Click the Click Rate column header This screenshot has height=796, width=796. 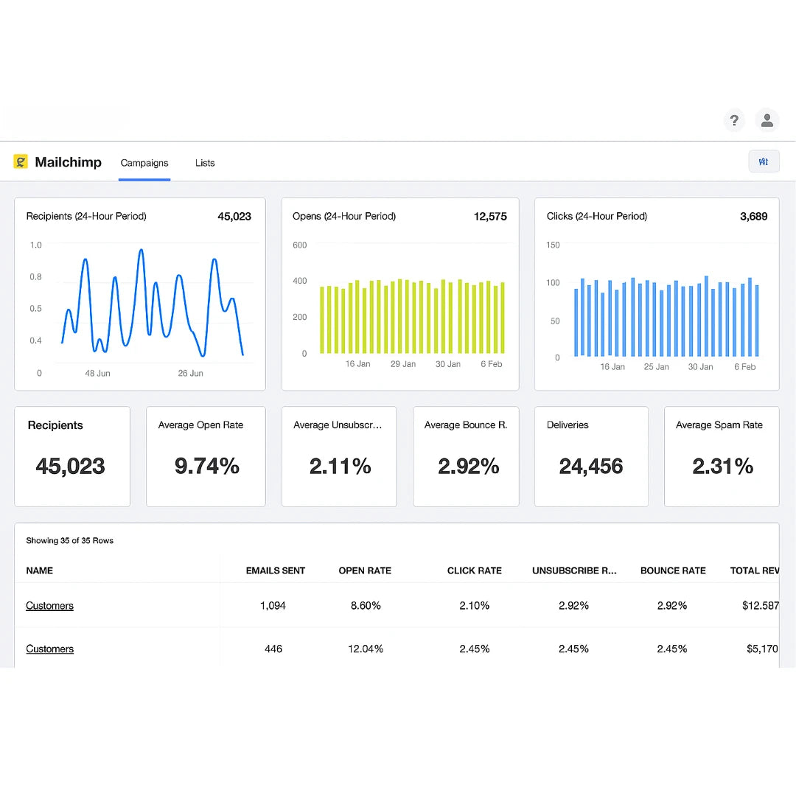point(474,570)
